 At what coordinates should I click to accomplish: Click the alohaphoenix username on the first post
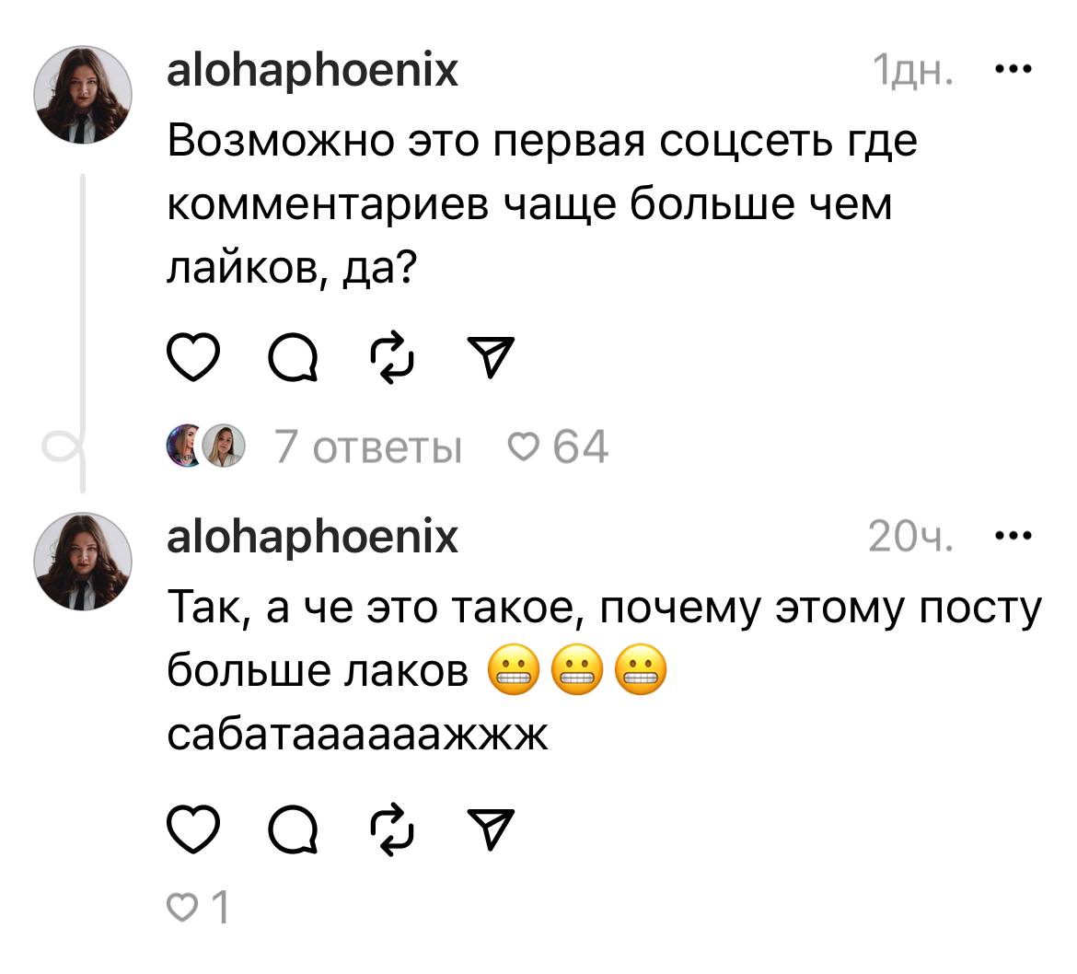312,73
